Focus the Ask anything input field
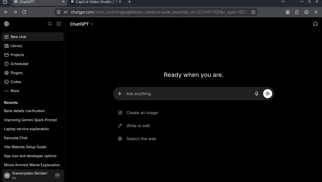The image size is (322, 182). pos(189,94)
